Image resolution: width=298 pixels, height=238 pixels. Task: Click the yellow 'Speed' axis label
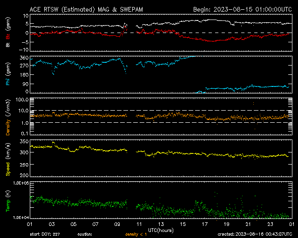click(x=8, y=169)
